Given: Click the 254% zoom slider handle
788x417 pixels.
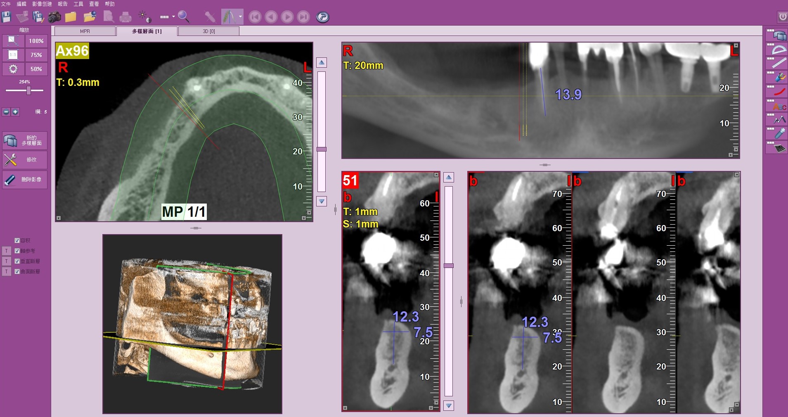Looking at the screenshot, I should coord(28,90).
